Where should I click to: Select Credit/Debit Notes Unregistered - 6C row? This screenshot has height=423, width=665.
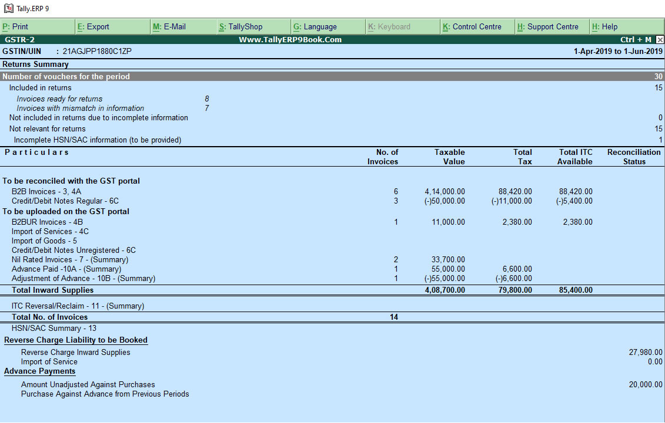(333, 250)
